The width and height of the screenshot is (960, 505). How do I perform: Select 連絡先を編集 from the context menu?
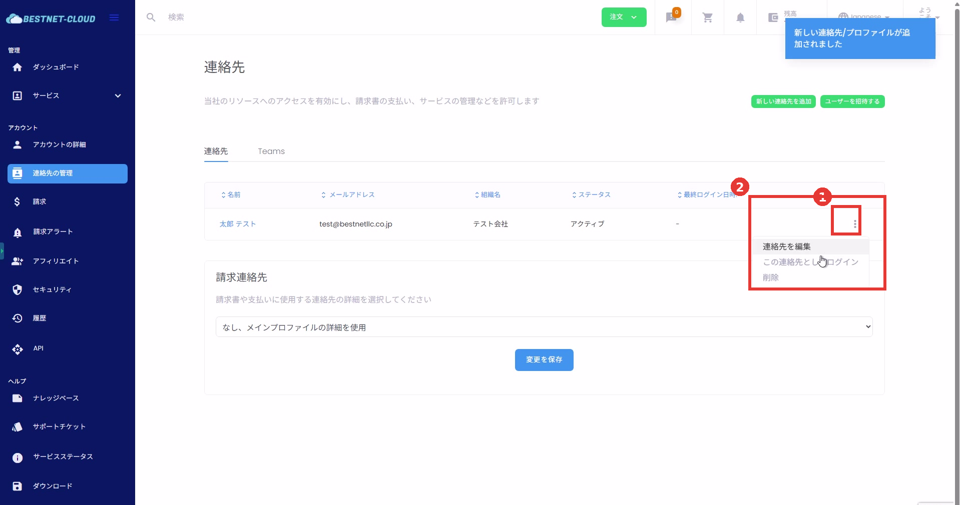tap(786, 246)
